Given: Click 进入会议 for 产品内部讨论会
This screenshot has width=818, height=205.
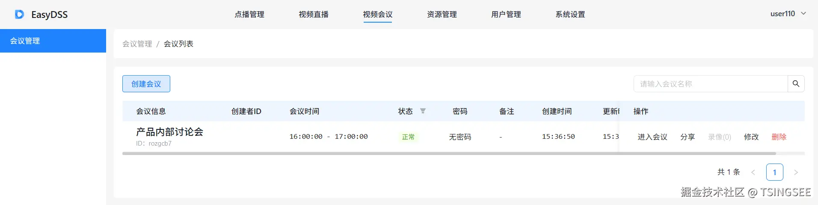Looking at the screenshot, I should coord(652,137).
